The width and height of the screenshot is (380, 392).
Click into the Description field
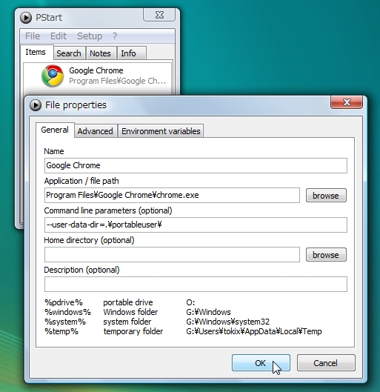coord(196,284)
